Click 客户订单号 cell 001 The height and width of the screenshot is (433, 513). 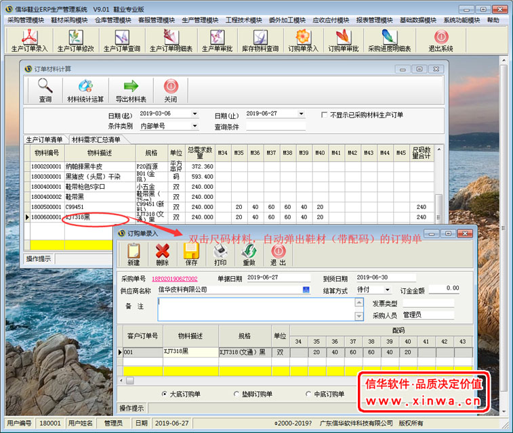pos(143,352)
